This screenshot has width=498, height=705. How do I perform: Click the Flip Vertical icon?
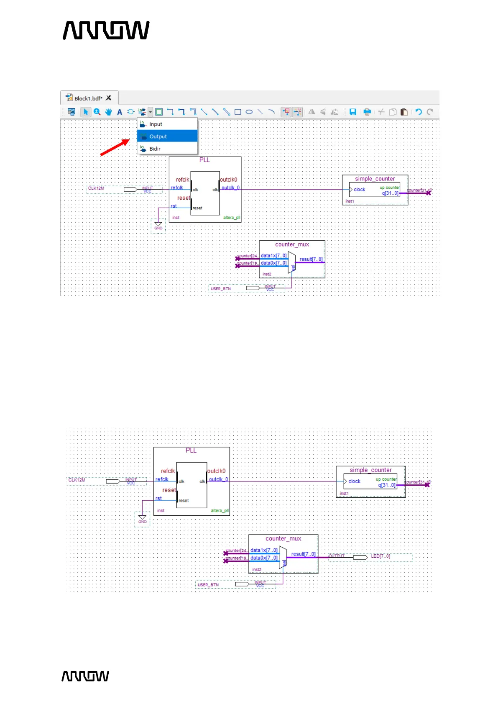coord(323,112)
